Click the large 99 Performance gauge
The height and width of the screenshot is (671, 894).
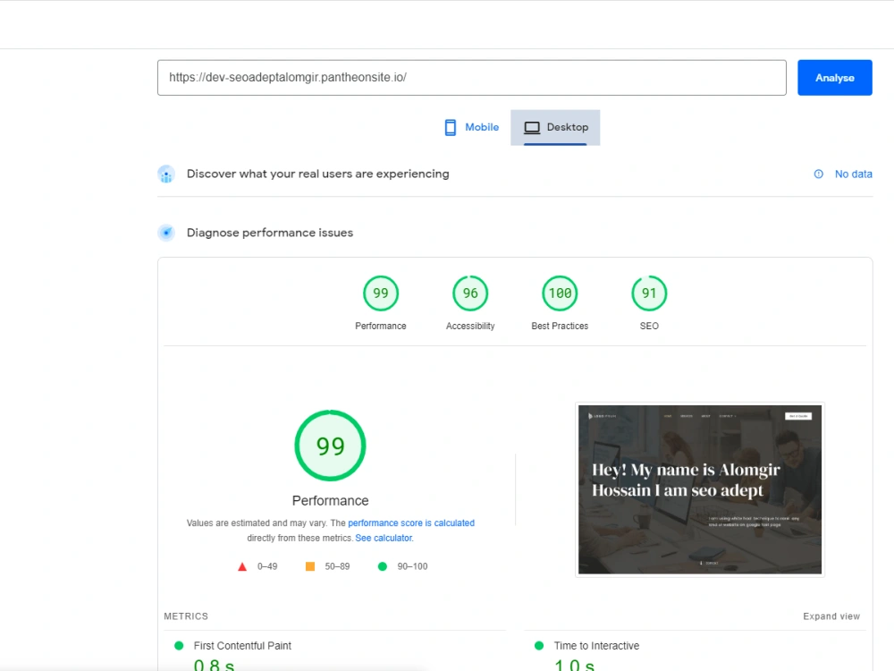[x=330, y=446]
